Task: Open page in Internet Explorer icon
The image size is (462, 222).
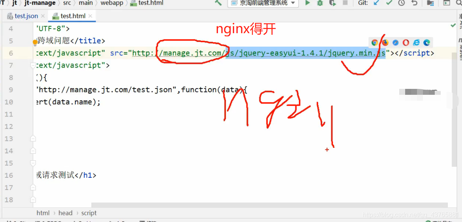Action: [x=416, y=42]
